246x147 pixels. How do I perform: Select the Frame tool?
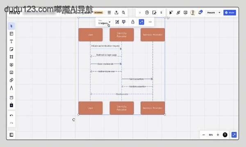pos(11,57)
